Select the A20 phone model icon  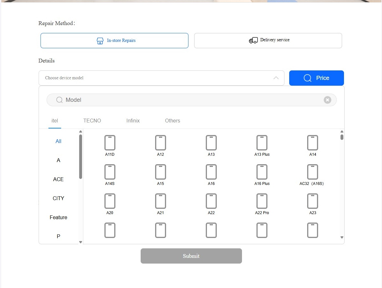point(110,201)
